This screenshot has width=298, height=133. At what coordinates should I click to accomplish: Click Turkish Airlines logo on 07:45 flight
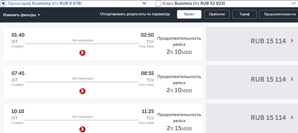82,91
